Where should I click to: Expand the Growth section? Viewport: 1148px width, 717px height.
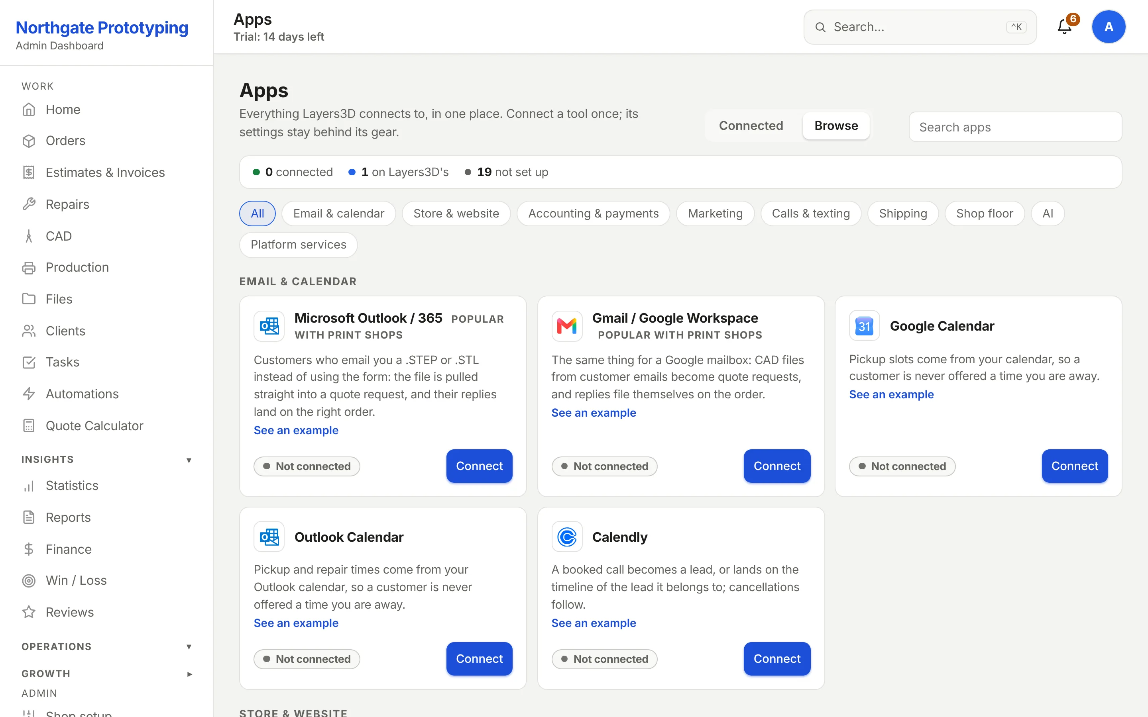point(189,674)
